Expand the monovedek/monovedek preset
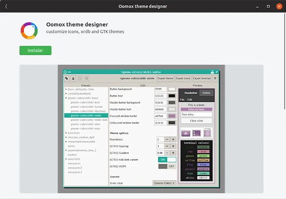The width and height of the screenshot is (286, 199). [x=66, y=142]
